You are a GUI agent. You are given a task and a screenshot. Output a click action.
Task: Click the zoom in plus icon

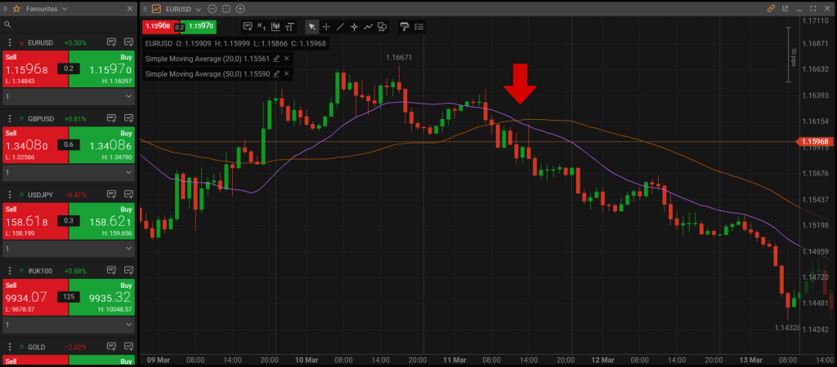pos(239,8)
